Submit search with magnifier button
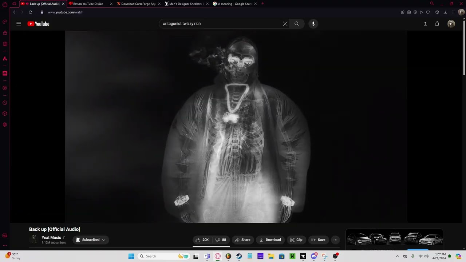 [297, 24]
